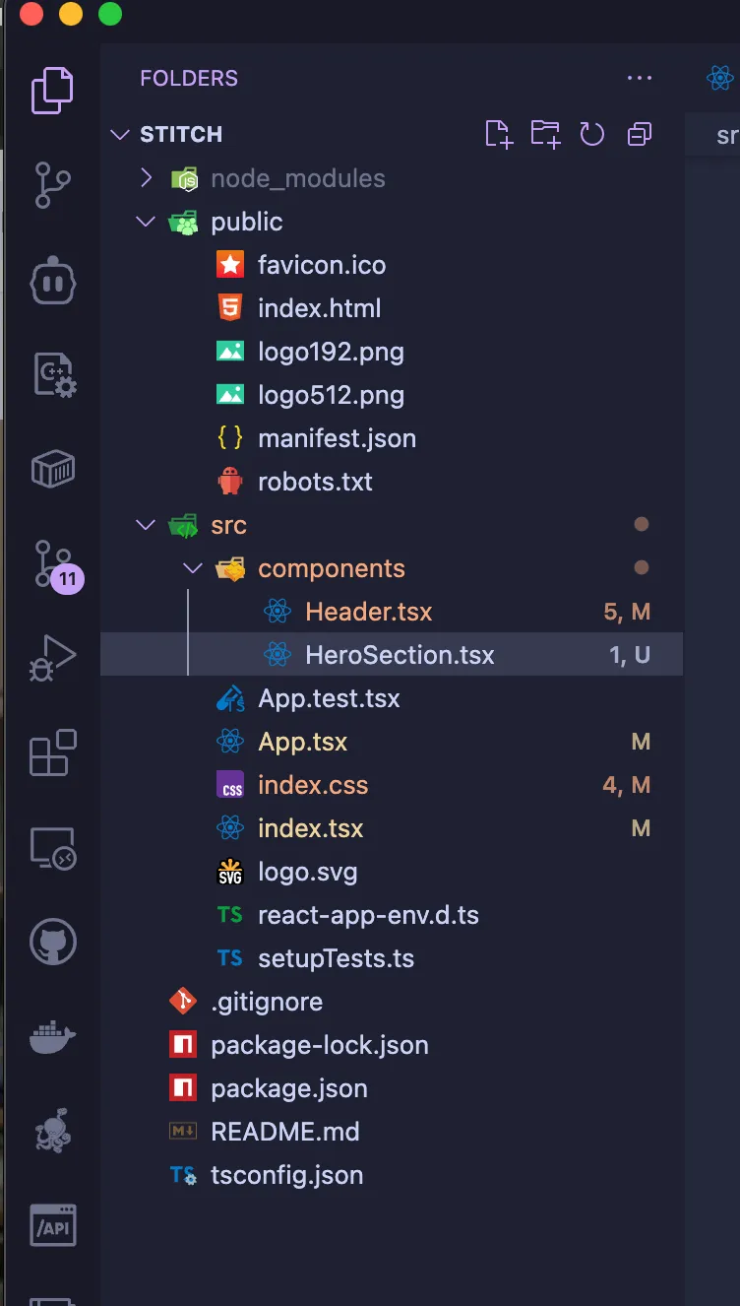Click the New Folder icon in the STITCH header
Screen dimensions: 740x1306
[x=545, y=134]
